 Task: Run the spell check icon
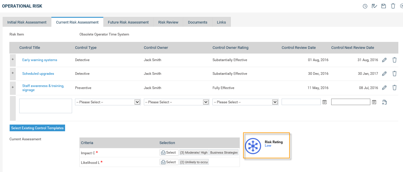(x=374, y=6)
